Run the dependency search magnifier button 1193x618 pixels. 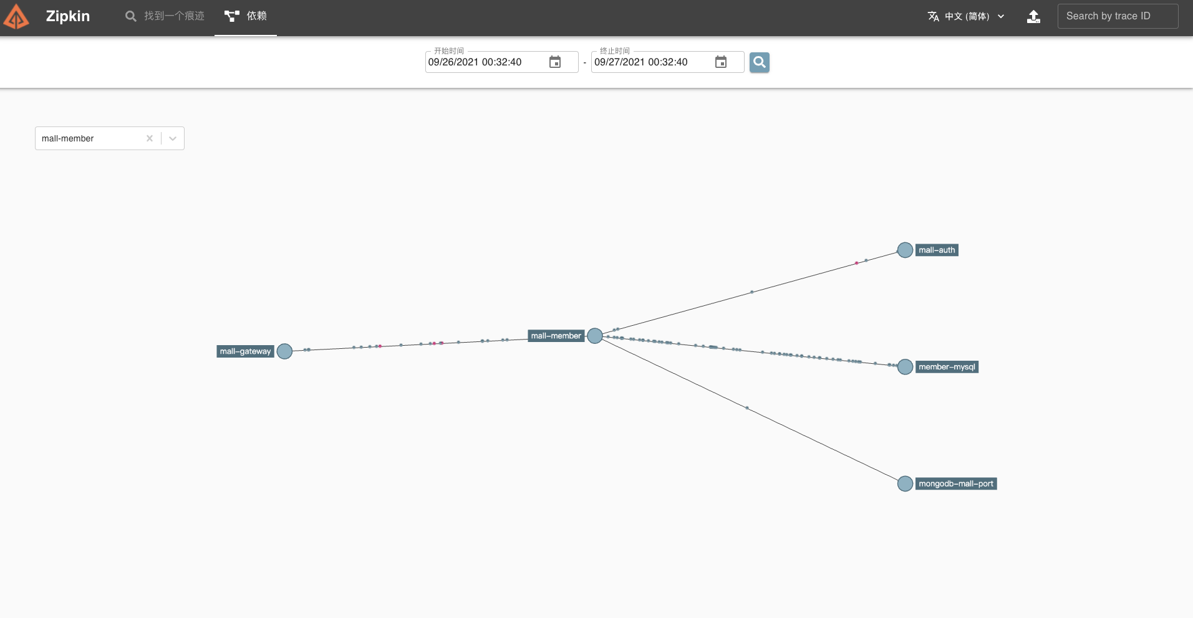tap(760, 62)
